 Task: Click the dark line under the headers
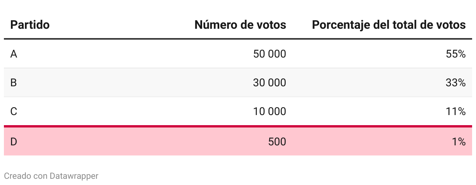238,39
